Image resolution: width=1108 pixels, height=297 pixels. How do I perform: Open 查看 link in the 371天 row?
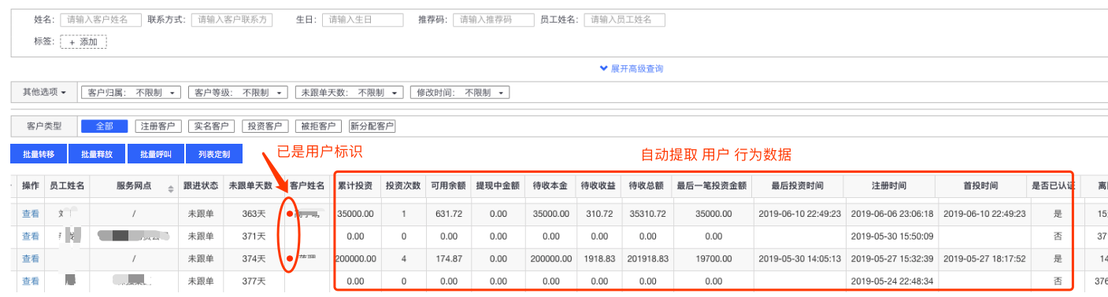click(30, 236)
